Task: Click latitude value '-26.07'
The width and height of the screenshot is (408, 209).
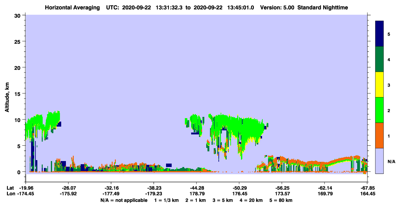Action: (x=68, y=188)
